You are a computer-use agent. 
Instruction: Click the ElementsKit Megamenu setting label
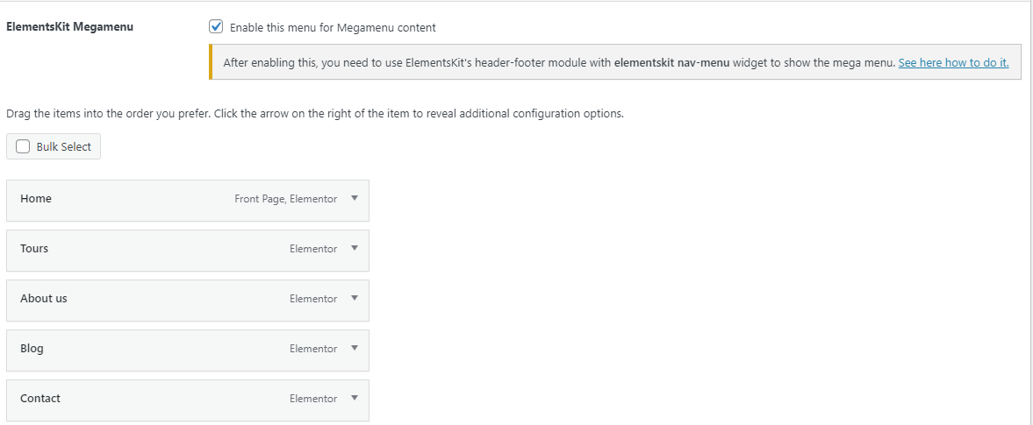[x=70, y=27]
